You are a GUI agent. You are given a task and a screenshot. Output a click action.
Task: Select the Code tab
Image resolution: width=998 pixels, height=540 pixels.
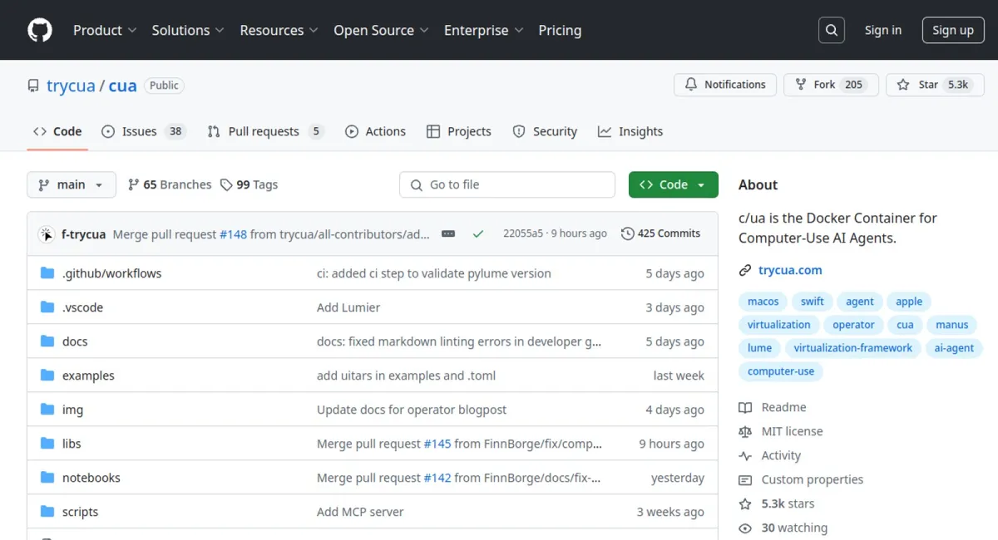tap(57, 131)
